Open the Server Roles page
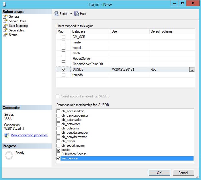Screen dimensions: 201x180 [17, 21]
